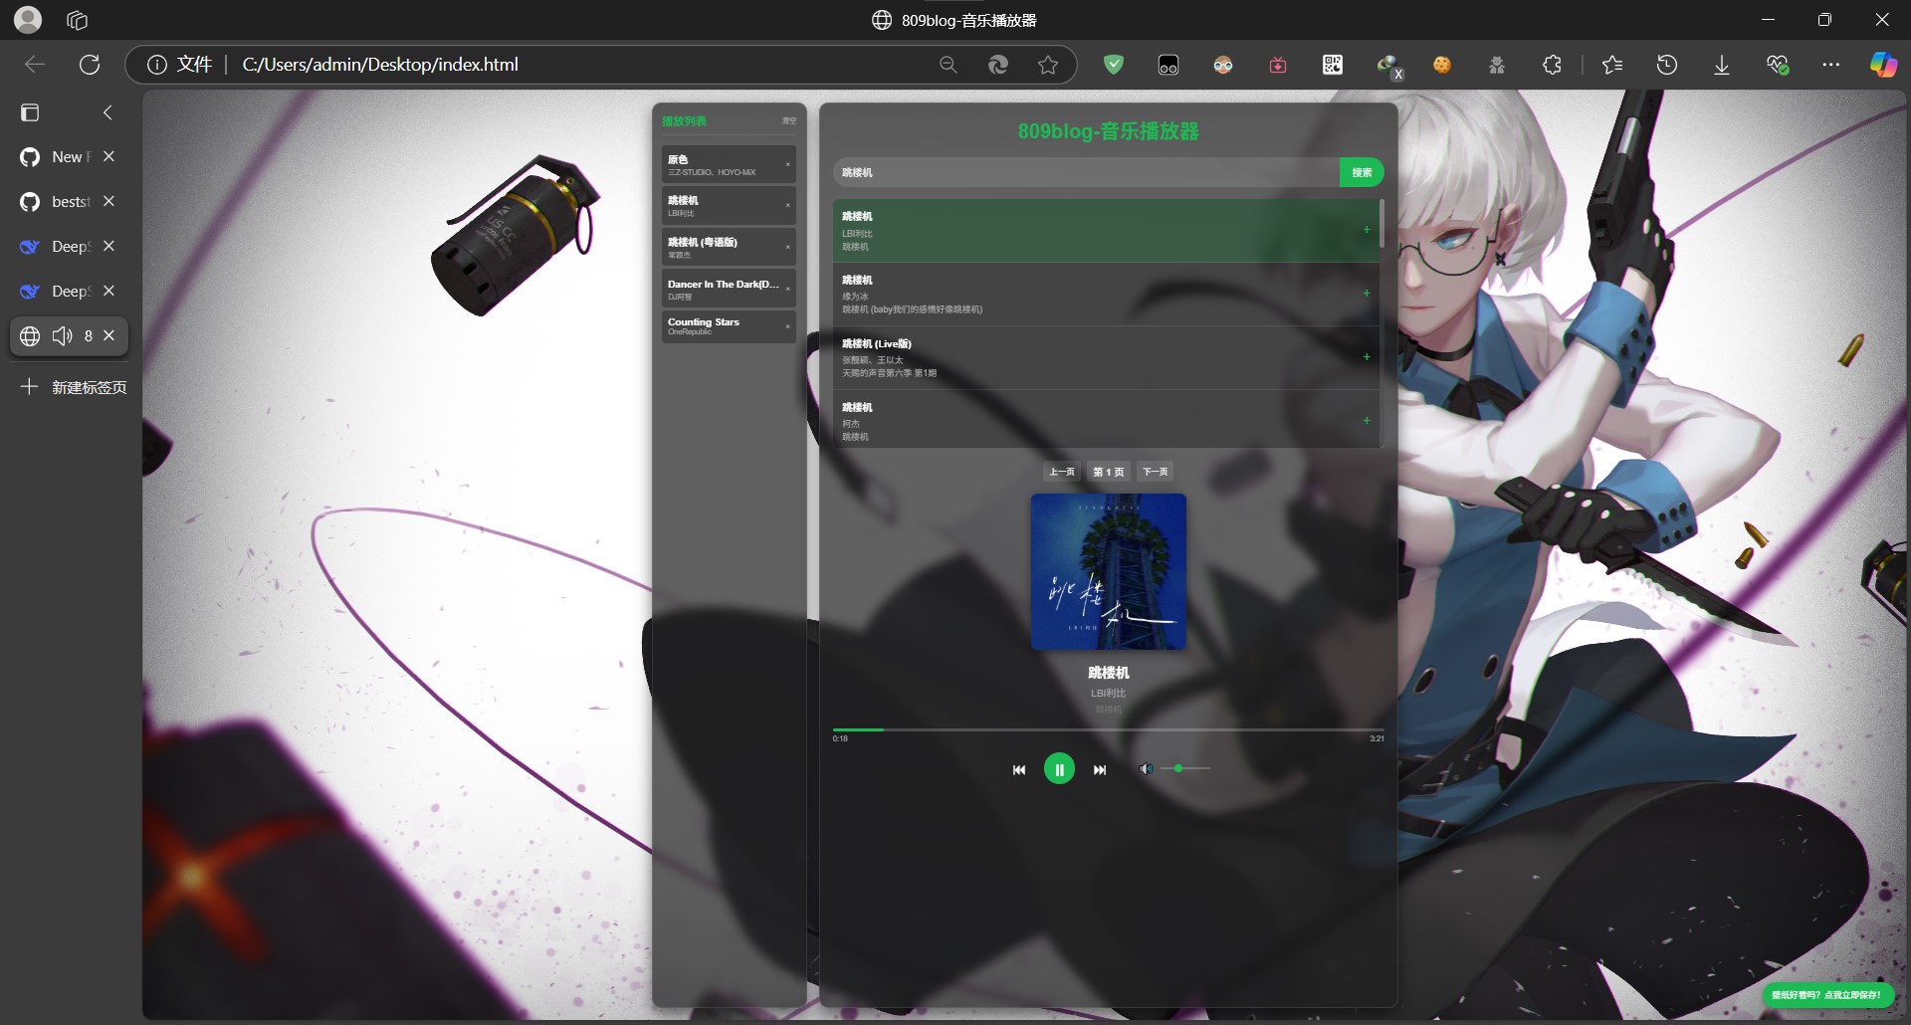Select the 跳楼机 (Live版) search result
This screenshot has height=1025, width=1911.
coord(1106,357)
